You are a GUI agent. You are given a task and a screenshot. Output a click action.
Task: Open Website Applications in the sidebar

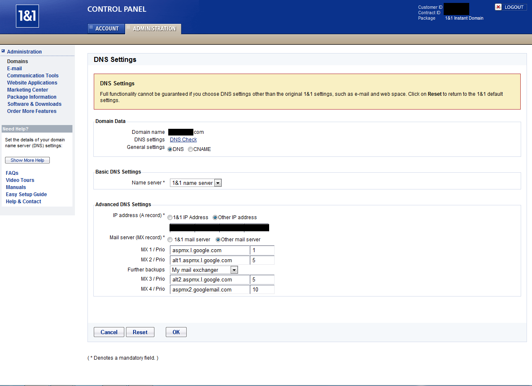click(x=32, y=83)
